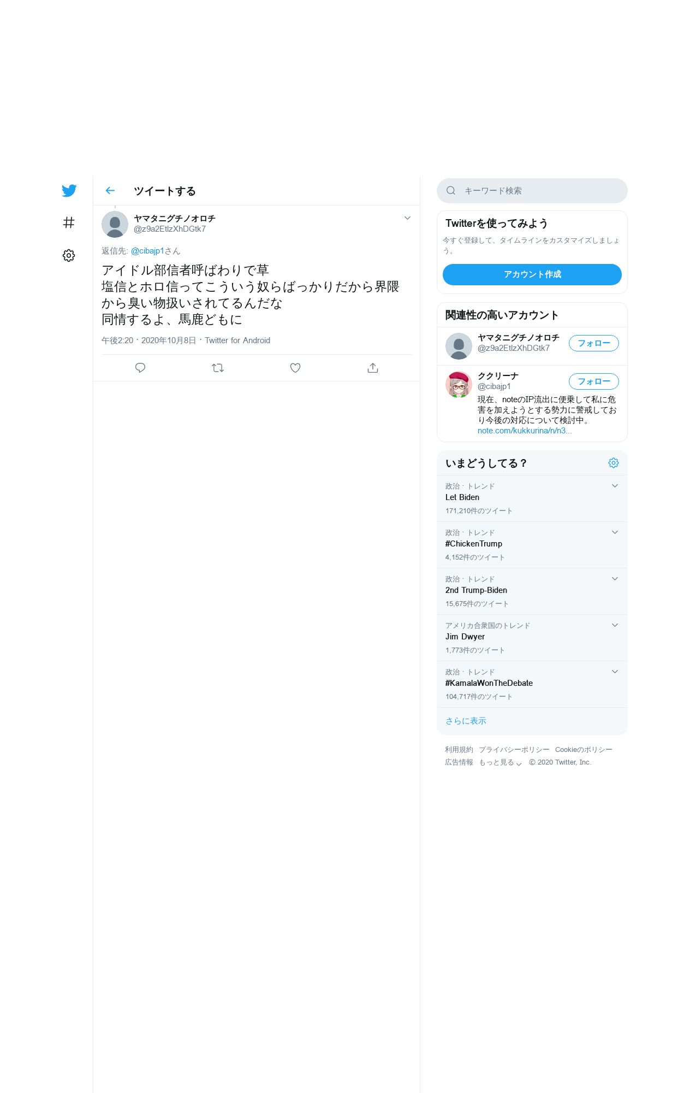Expand options for #ChickenTrump trend
This screenshot has width=678, height=1093.
point(615,532)
